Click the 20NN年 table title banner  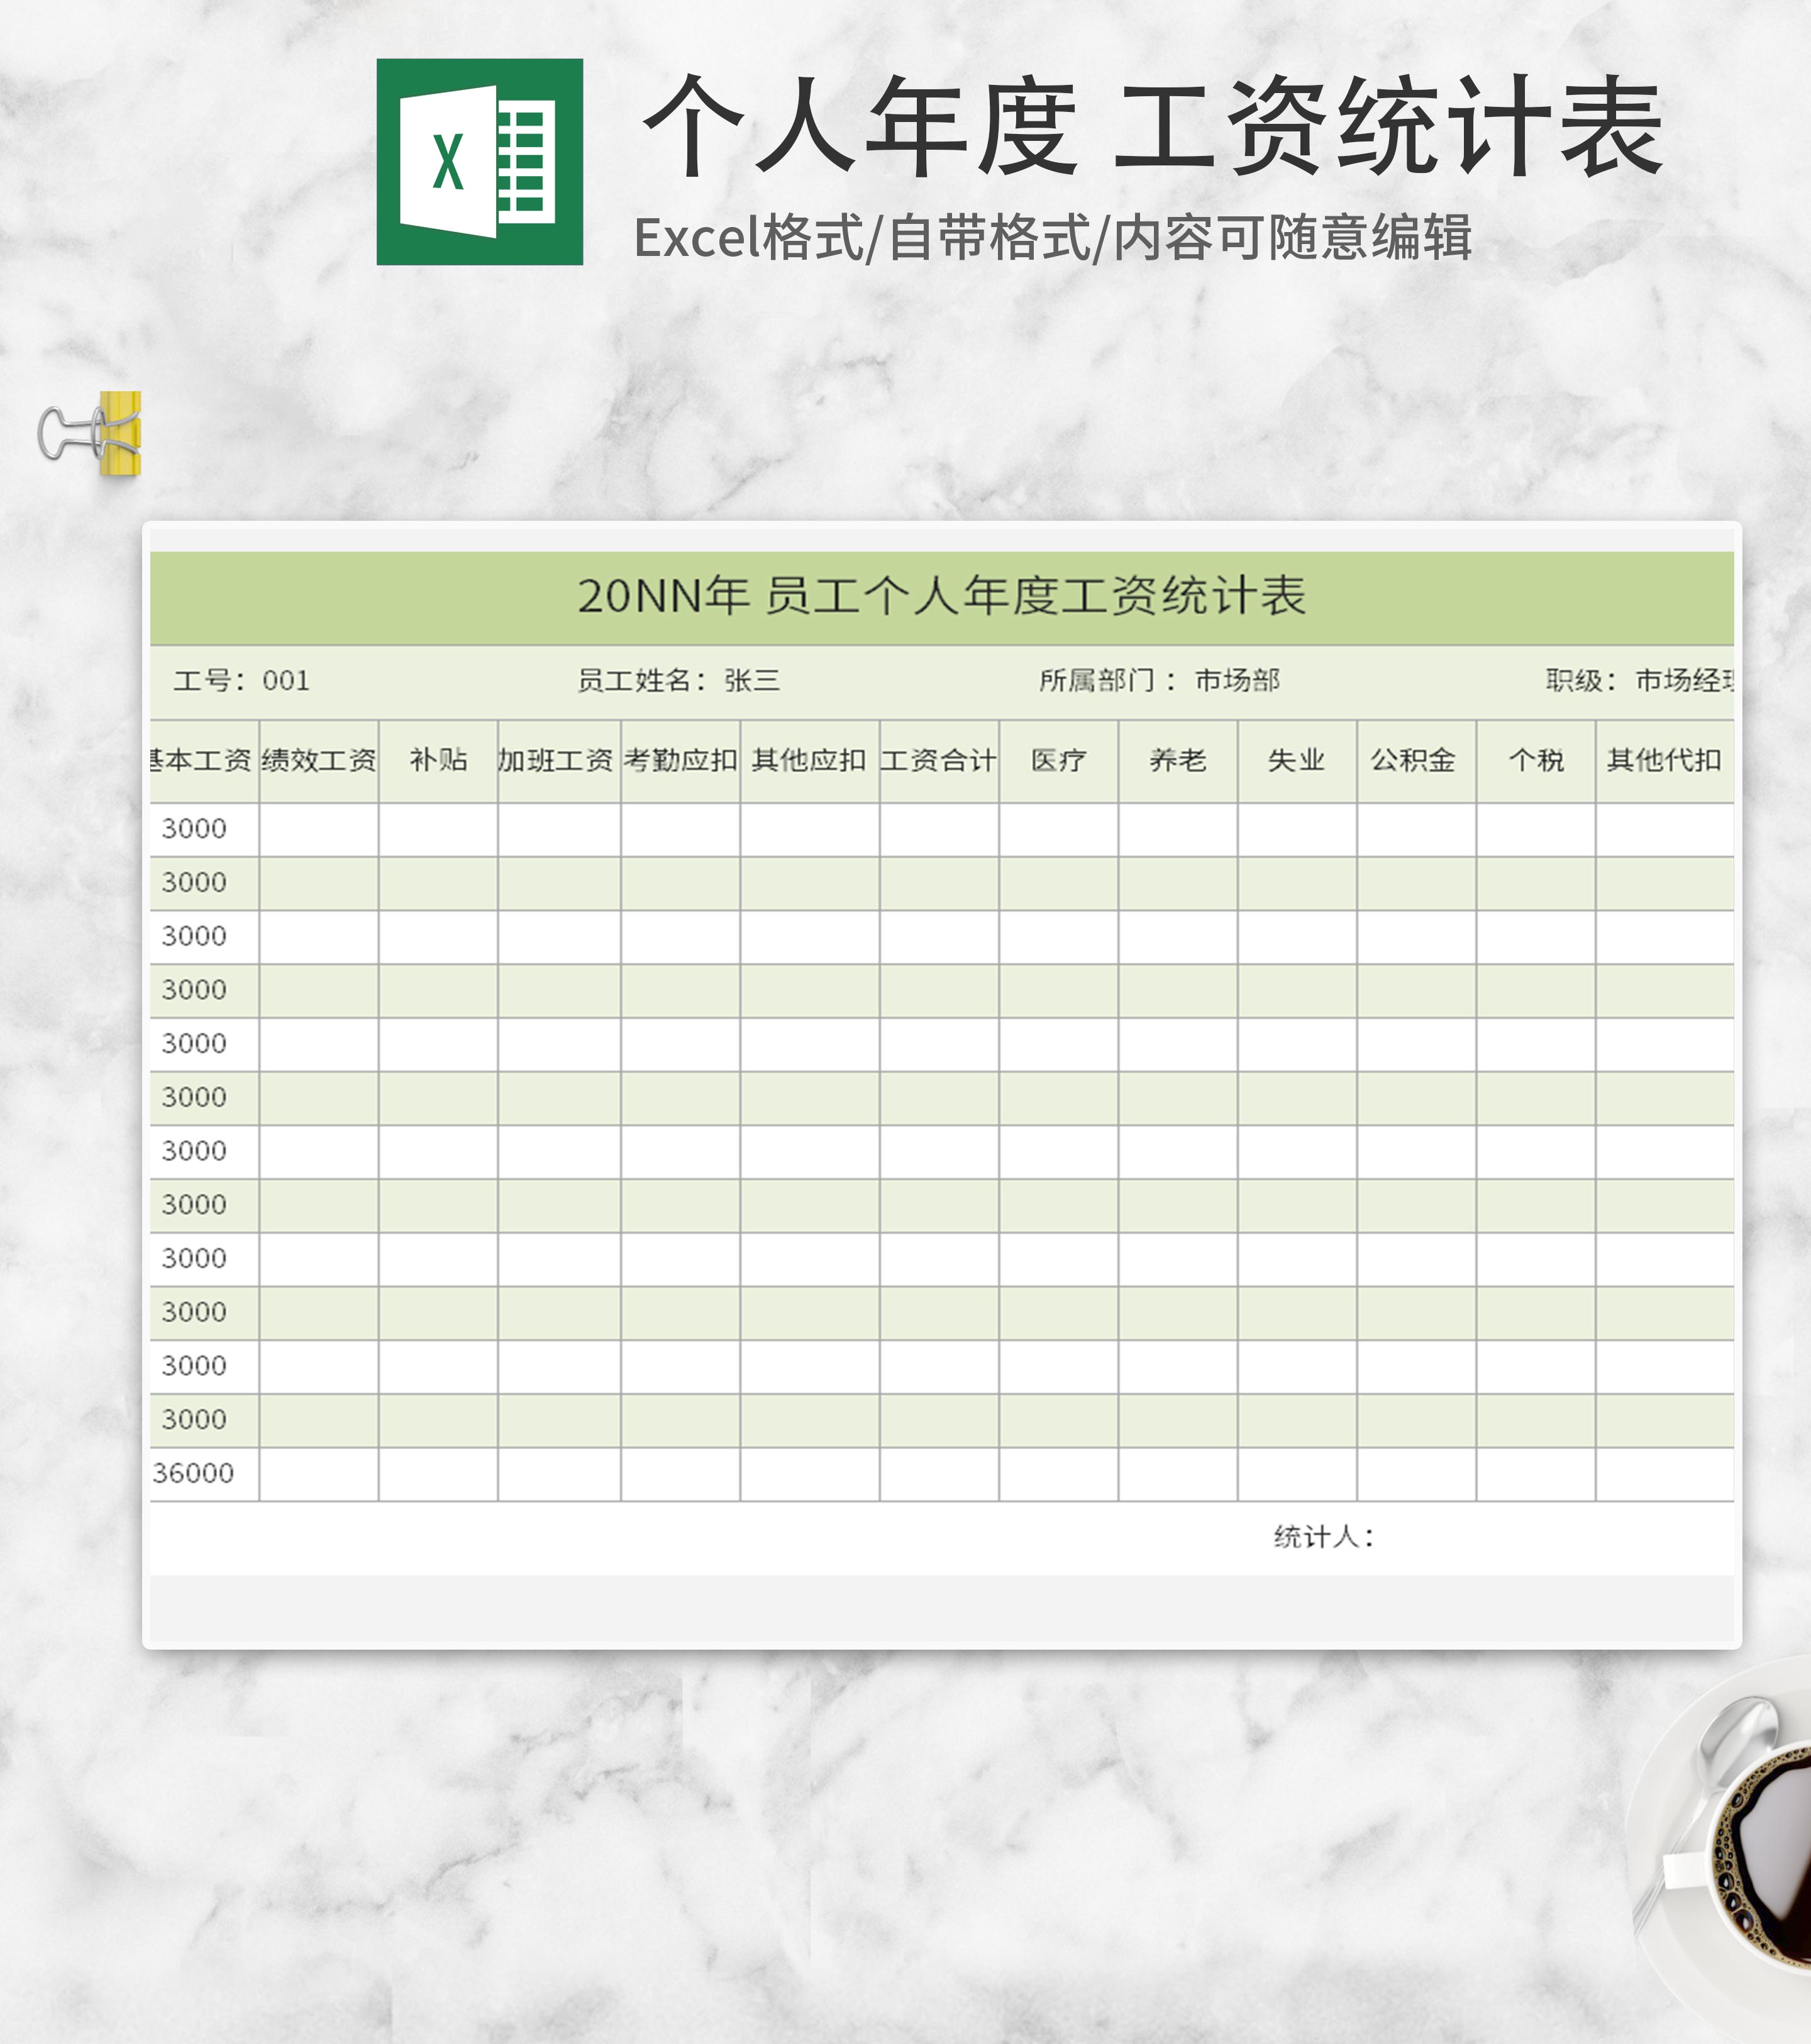(941, 596)
